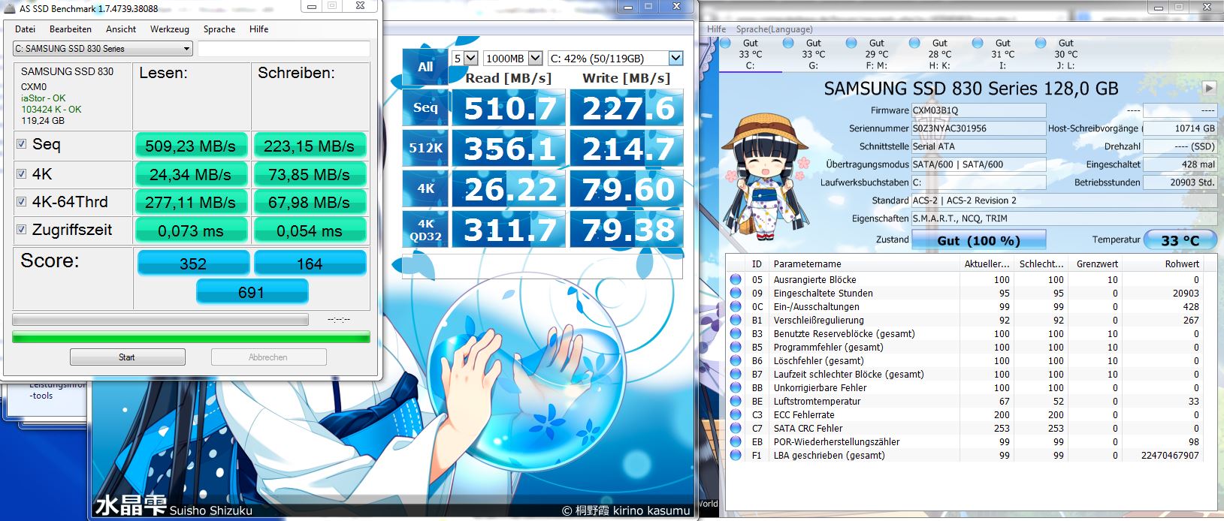Image resolution: width=1224 pixels, height=521 pixels.
Task: Run the 512K test button
Action: point(425,148)
